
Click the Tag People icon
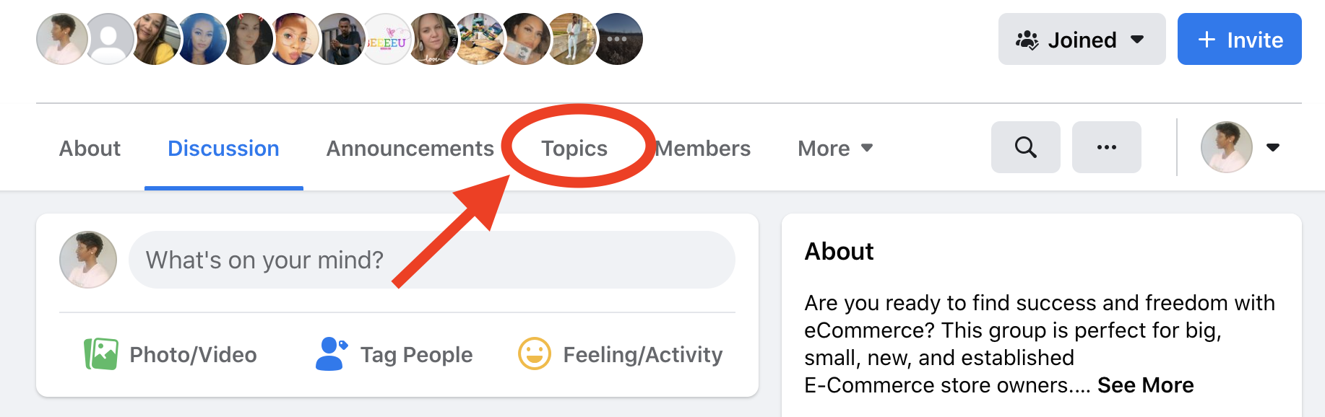click(x=332, y=354)
